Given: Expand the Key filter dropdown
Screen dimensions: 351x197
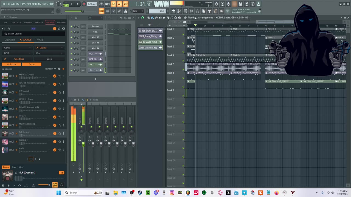Looking at the screenshot, I should tap(49, 53).
